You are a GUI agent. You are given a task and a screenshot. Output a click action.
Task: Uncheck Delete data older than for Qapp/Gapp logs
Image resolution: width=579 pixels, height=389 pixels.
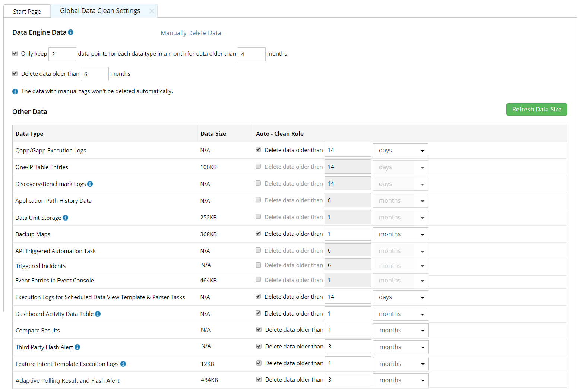[x=258, y=149]
